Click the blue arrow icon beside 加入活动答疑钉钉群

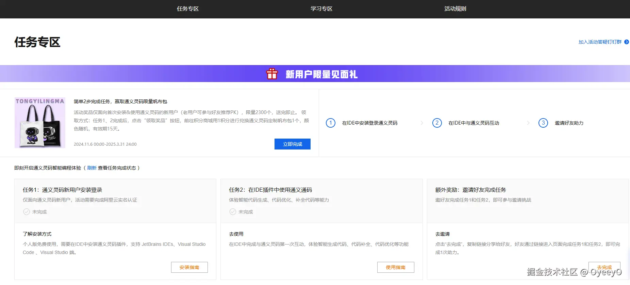[x=626, y=42]
